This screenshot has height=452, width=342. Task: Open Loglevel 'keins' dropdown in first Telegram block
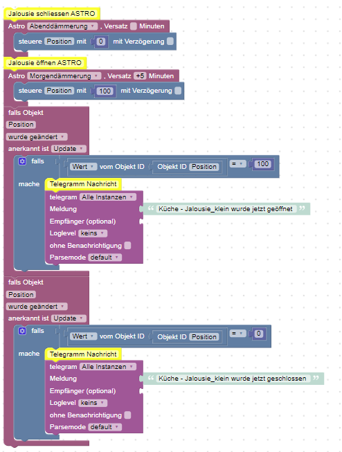[x=93, y=233]
